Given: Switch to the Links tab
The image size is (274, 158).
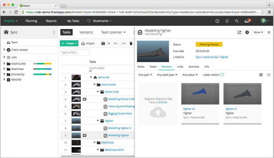Looking at the screenshot, I should click(180, 67).
